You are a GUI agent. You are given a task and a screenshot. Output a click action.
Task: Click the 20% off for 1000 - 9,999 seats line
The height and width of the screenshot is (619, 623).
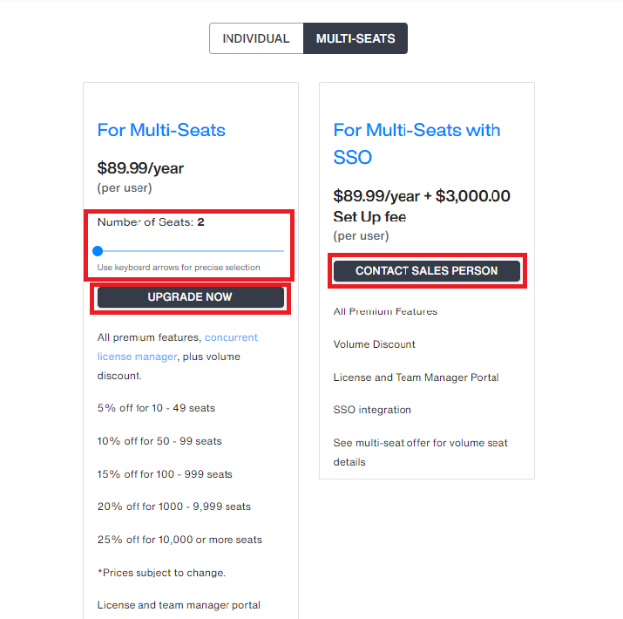click(174, 507)
